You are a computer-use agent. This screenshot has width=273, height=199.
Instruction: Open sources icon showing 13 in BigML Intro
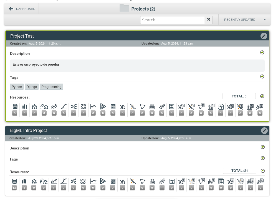click(x=14, y=182)
